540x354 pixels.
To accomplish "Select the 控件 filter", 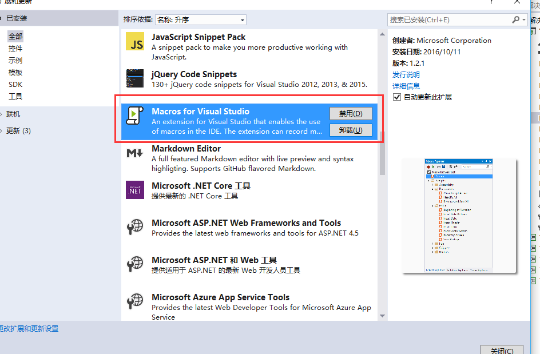I will pos(15,49).
